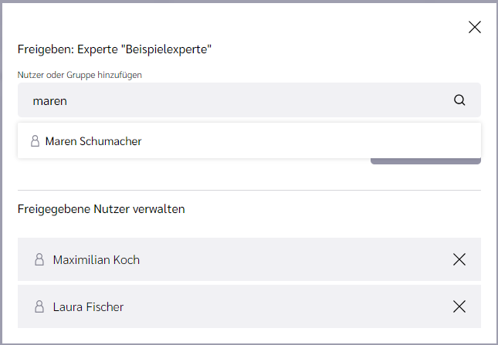Remove Maximilian Koch from shared users
This screenshot has width=498, height=345.
(x=459, y=259)
